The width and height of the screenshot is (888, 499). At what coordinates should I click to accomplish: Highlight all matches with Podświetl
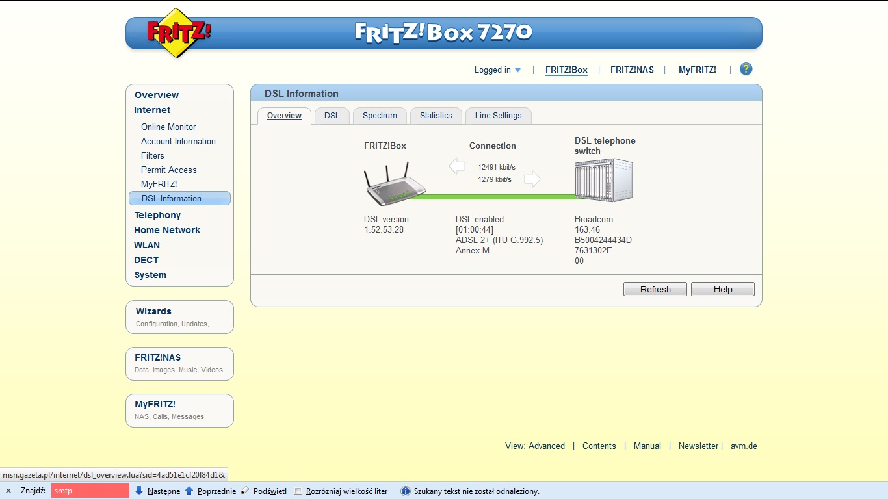point(270,491)
